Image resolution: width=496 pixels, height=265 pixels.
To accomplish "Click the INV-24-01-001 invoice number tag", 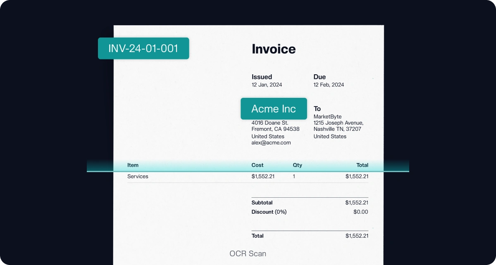I will coord(143,48).
